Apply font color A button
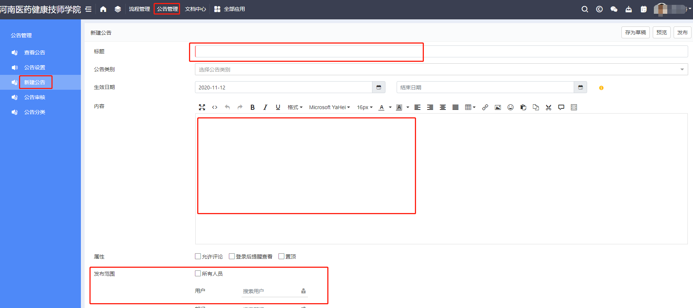Viewport: 693px width, 308px height. click(x=381, y=107)
